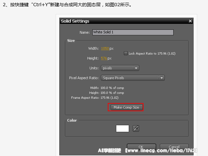Confirm with the OK button
The width and height of the screenshot is (208, 156).
pos(141,147)
